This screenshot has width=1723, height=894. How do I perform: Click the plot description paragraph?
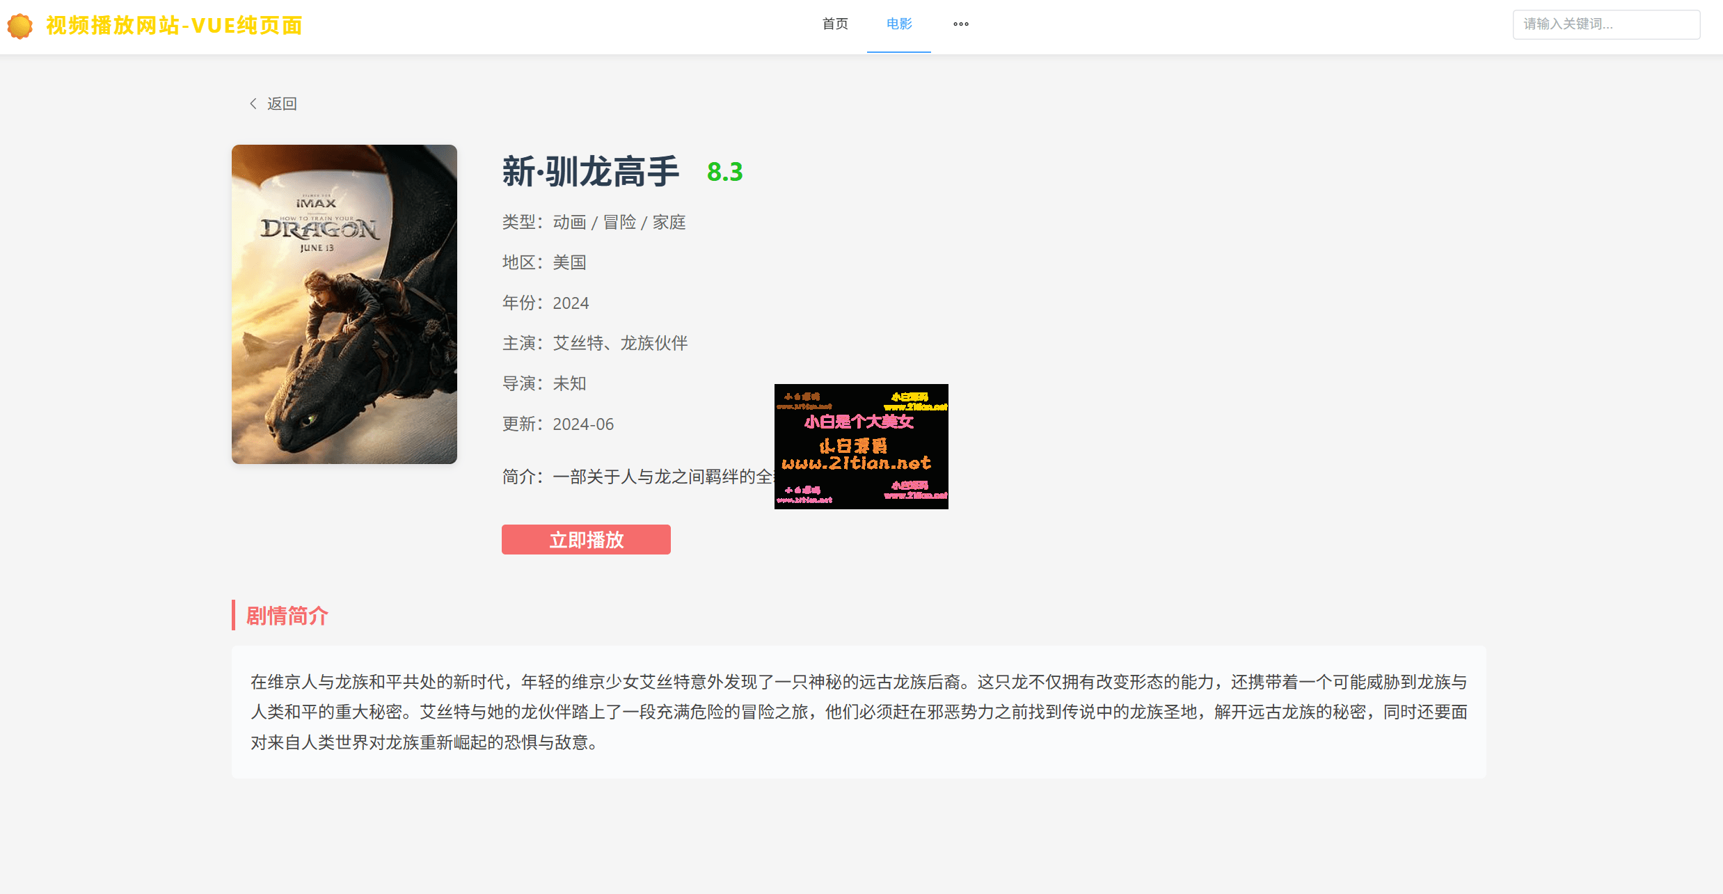click(859, 712)
